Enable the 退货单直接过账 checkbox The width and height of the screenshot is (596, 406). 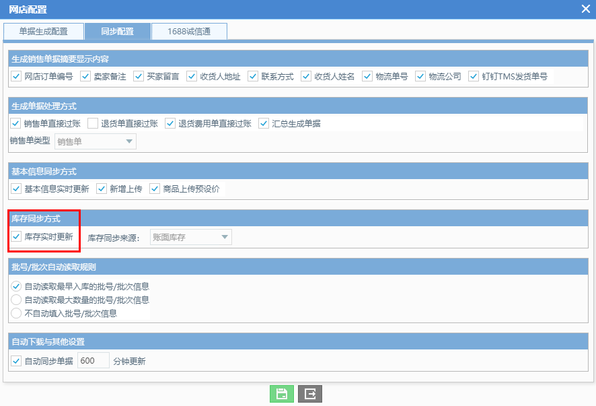[x=93, y=123]
